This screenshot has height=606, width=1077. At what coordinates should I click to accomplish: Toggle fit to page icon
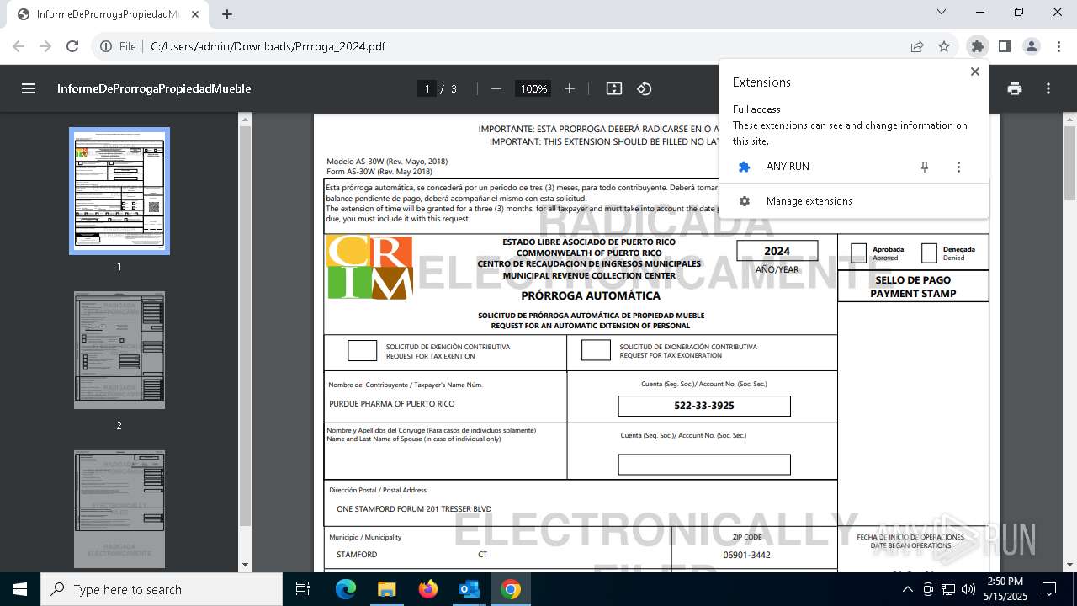click(614, 88)
